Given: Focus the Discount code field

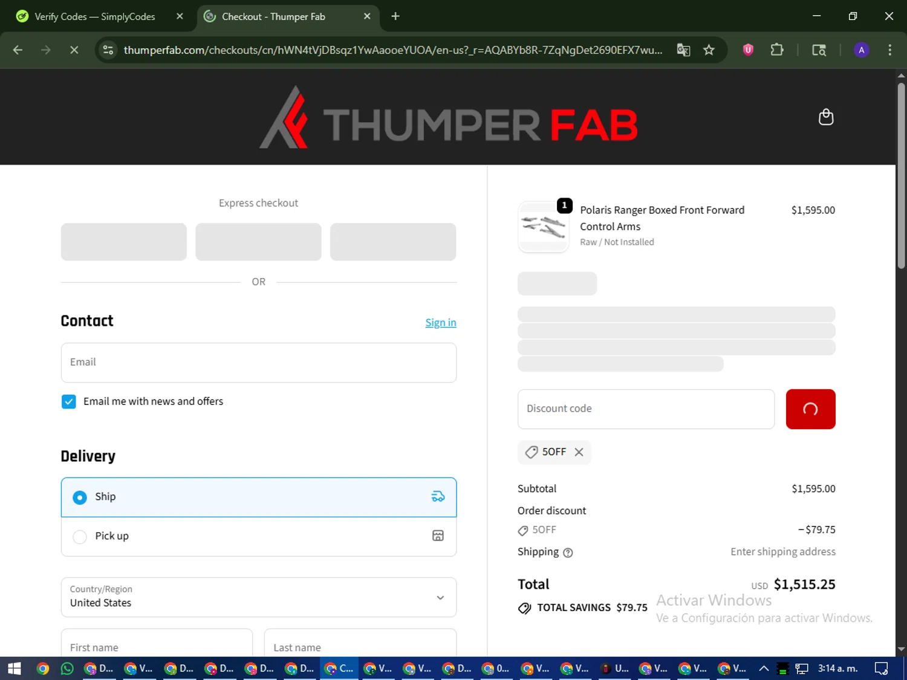Looking at the screenshot, I should pos(646,409).
